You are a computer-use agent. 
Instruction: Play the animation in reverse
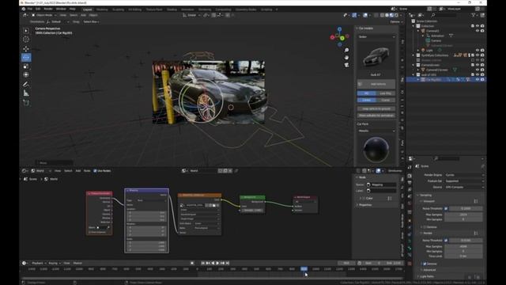(213, 263)
